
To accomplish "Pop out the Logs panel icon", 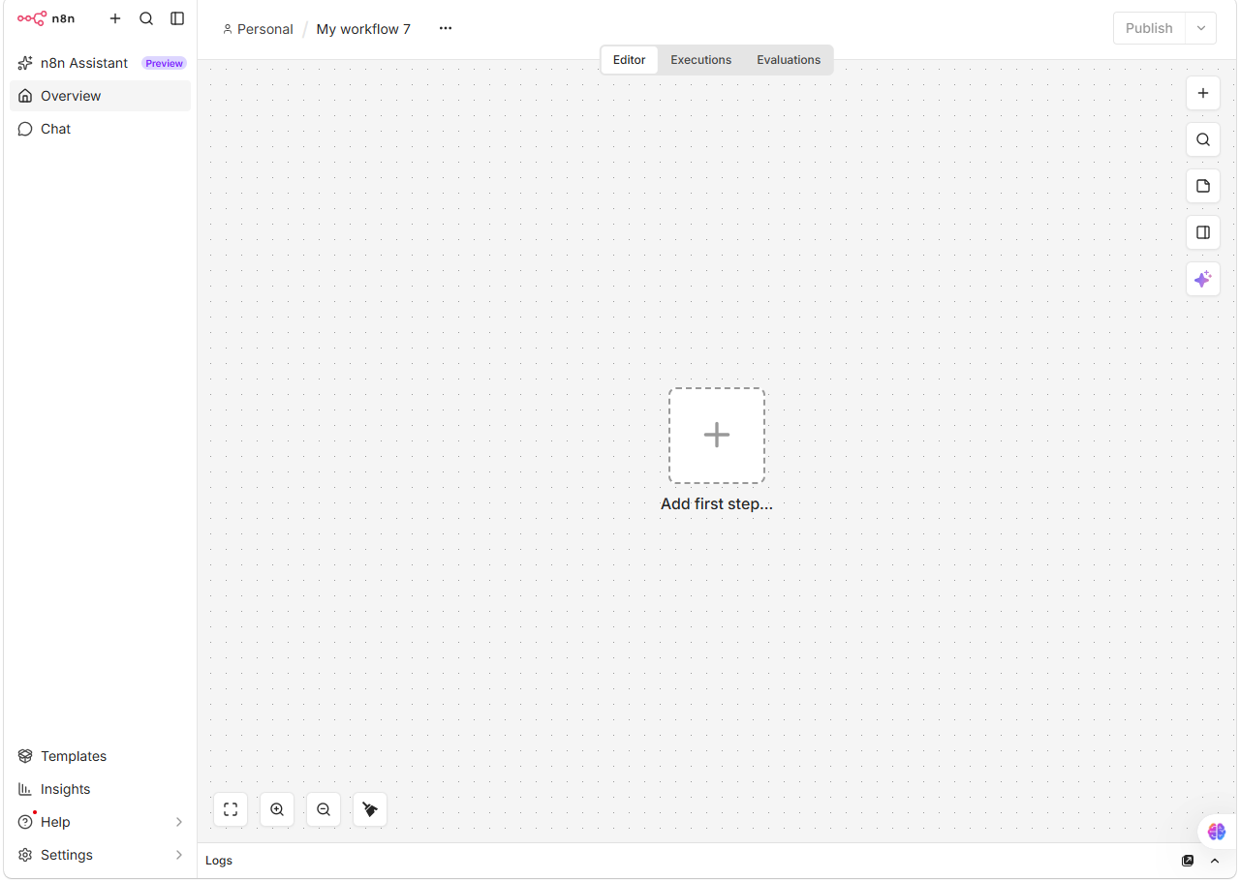I will tap(1188, 861).
